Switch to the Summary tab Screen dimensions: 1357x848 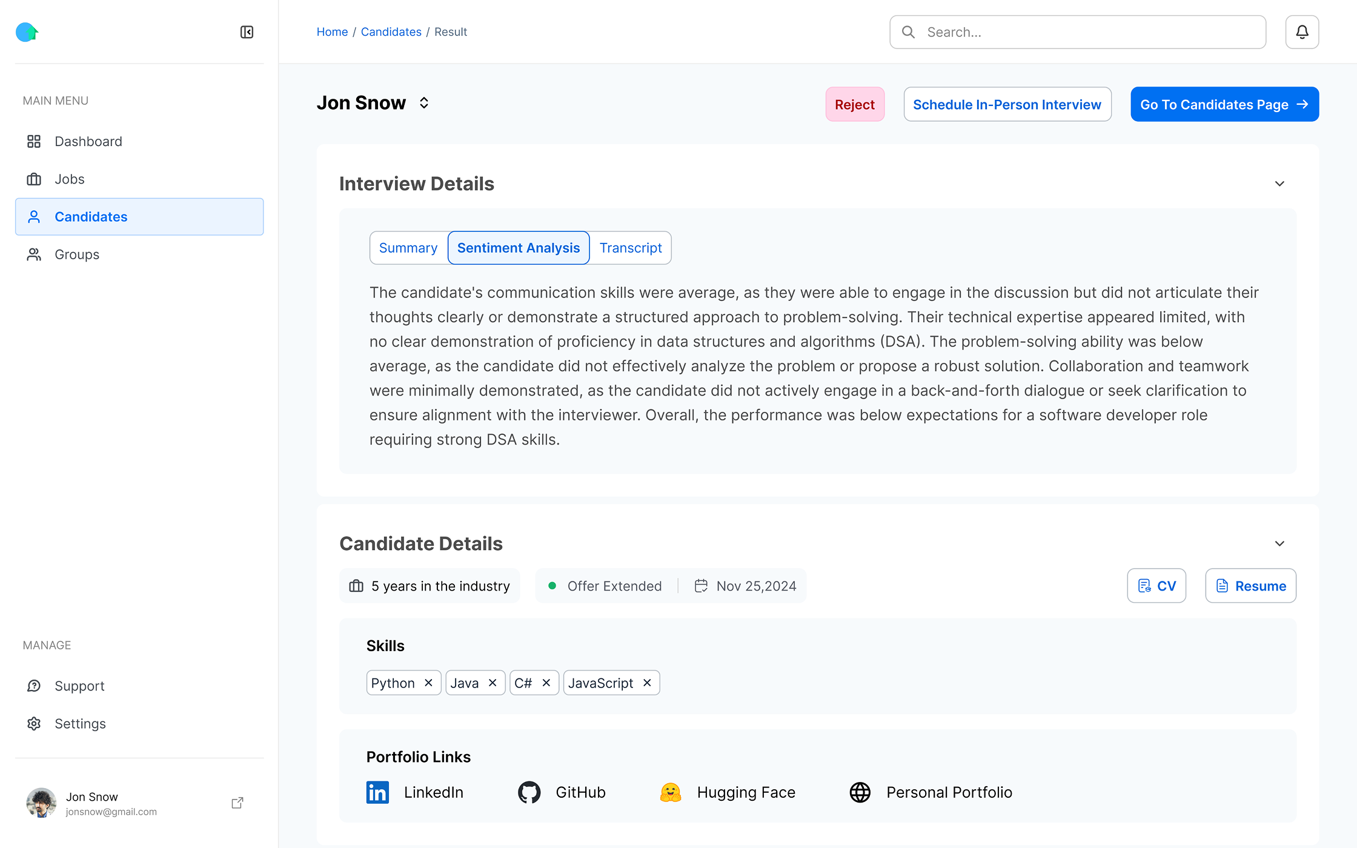pyautogui.click(x=408, y=248)
